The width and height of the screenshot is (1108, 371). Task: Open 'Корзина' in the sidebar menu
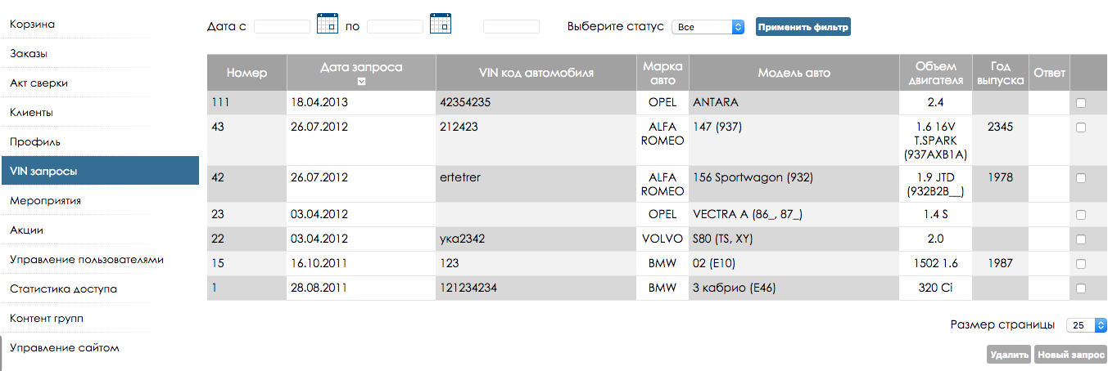[33, 25]
